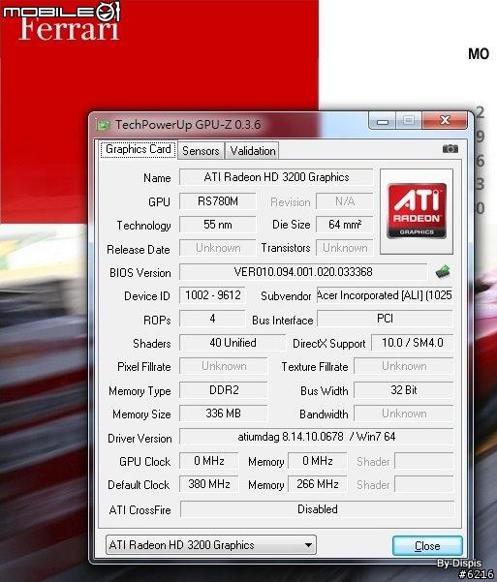497x582 pixels.
Task: Click the Pixel Fillrate field Unknown
Action: [224, 366]
